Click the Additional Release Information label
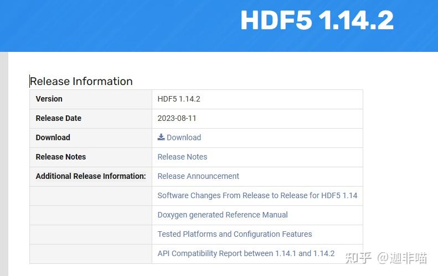This screenshot has width=438, height=276. [91, 176]
